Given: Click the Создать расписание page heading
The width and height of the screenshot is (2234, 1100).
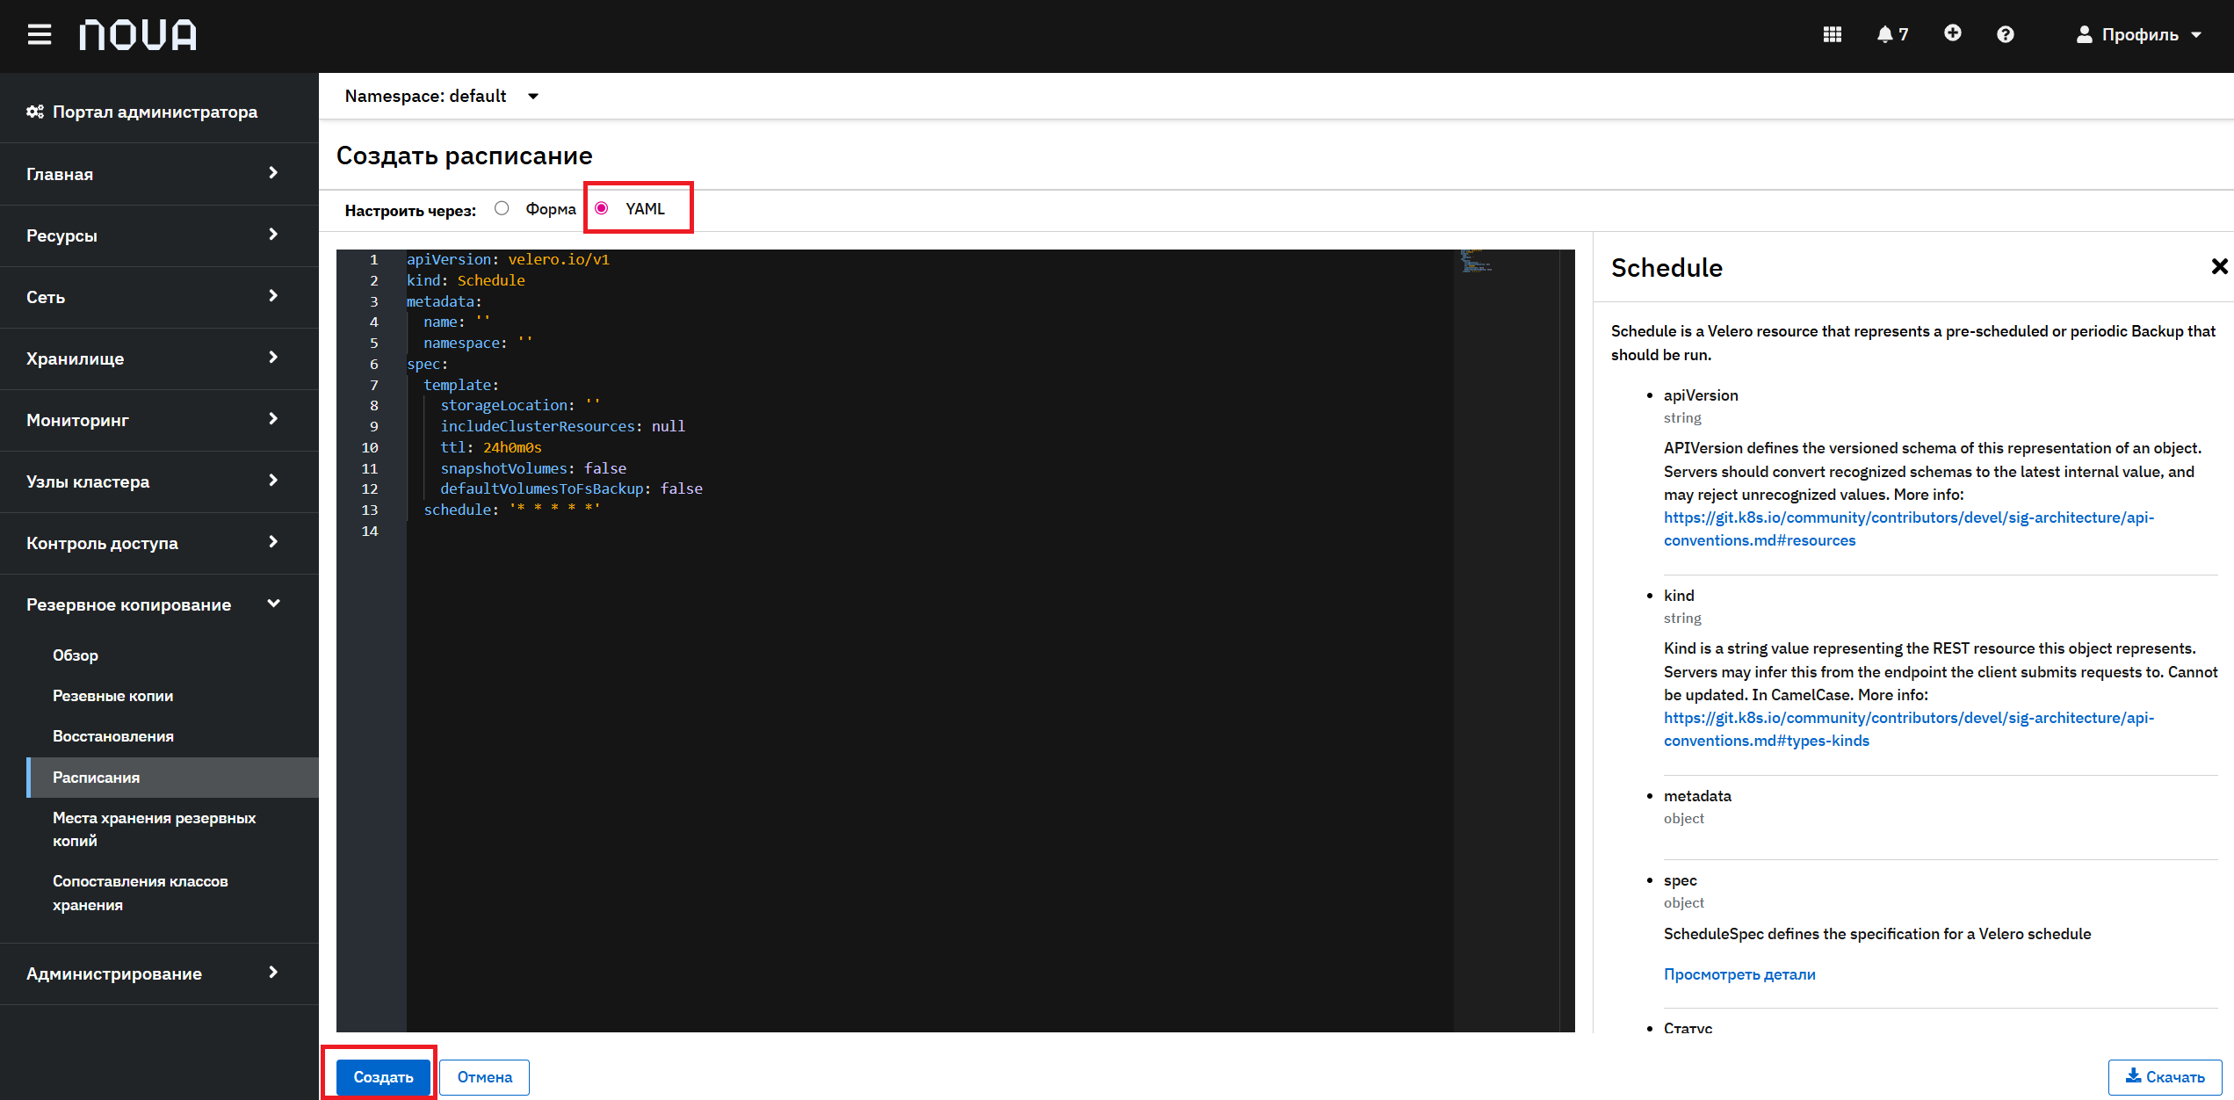Looking at the screenshot, I should [x=464, y=156].
